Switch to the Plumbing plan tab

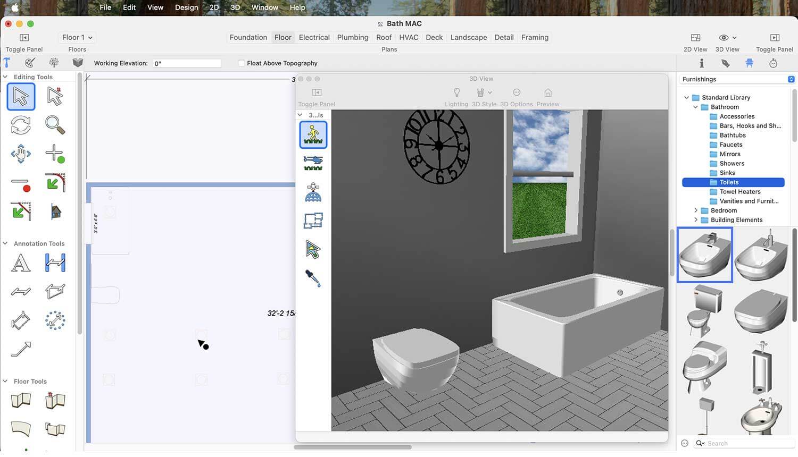352,38
